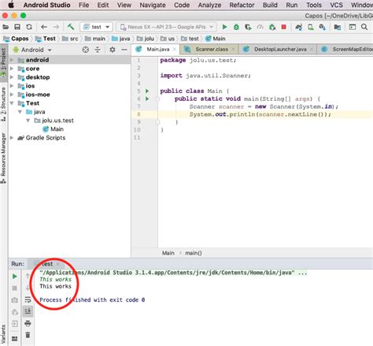Click the grayed stop square in Run panel
Image resolution: width=373 pixels, height=346 pixels.
[15, 288]
